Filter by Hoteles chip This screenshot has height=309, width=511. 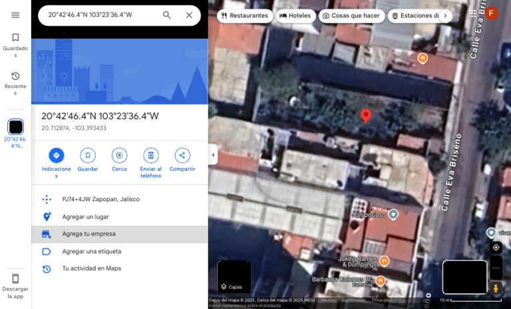(x=295, y=16)
